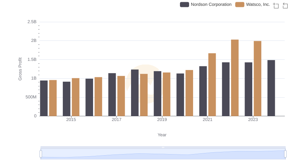292x168 pixels.
Task: Click the 2B y-axis label
Action: (34, 40)
